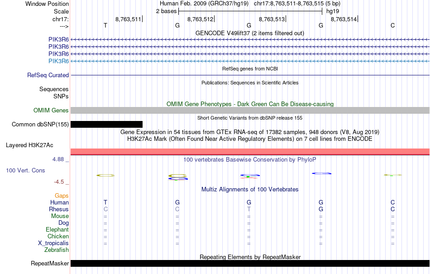Click the Chicken alignment row label
430x274 pixels.
pos(58,236)
